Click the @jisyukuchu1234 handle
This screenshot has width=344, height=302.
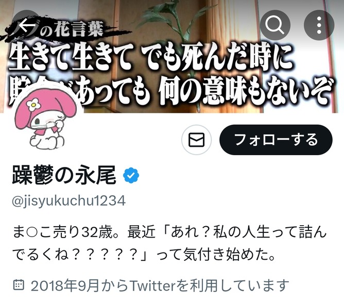(68, 201)
